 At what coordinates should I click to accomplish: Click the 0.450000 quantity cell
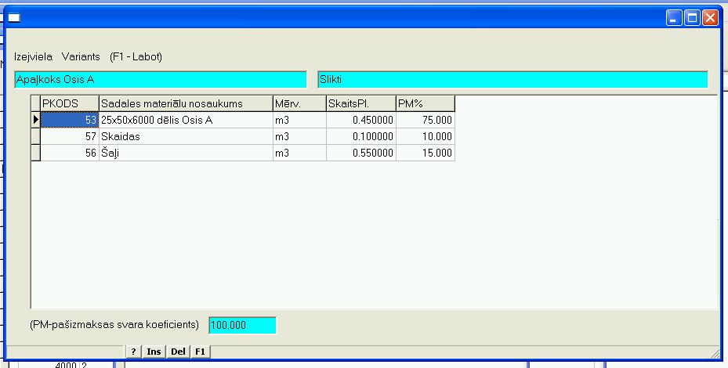[x=361, y=121]
